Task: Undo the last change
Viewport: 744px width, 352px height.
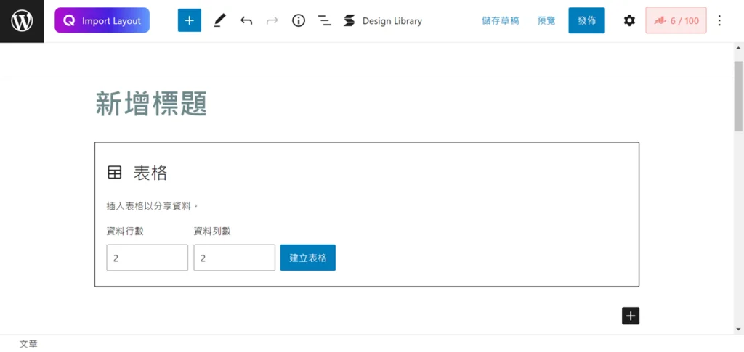Action: [x=246, y=20]
